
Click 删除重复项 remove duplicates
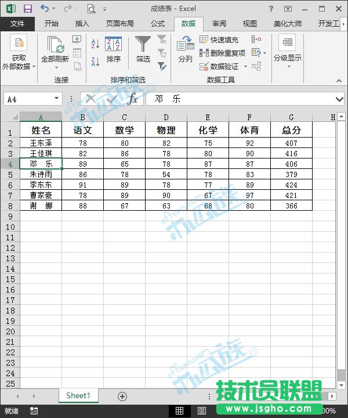point(222,53)
